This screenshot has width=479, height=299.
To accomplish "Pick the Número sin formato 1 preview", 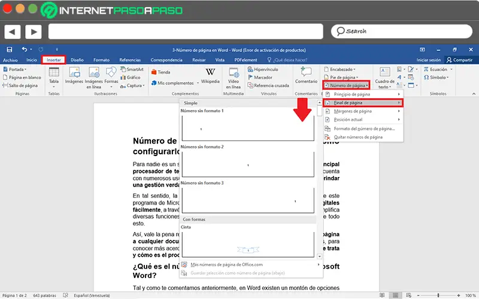I will click(248, 127).
